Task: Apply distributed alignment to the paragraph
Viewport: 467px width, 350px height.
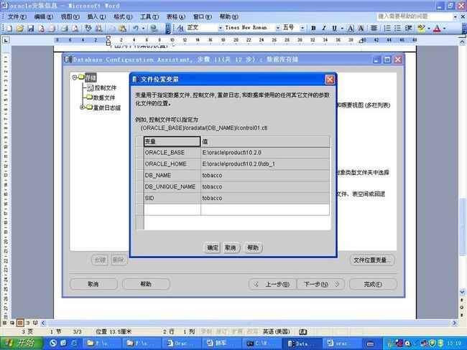Action: 374,28
